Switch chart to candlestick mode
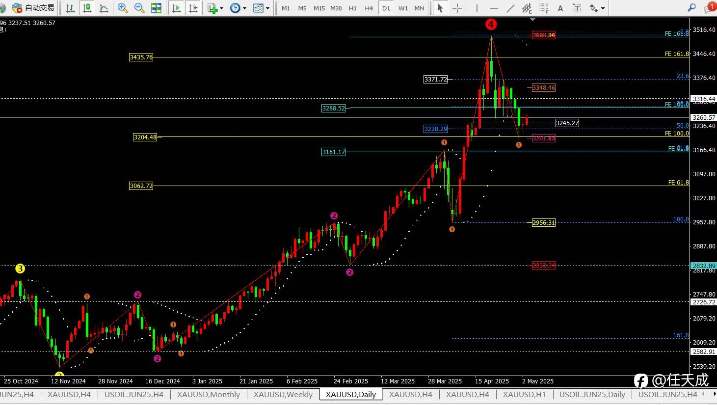Screen dimensions: 717x405 coord(87,8)
